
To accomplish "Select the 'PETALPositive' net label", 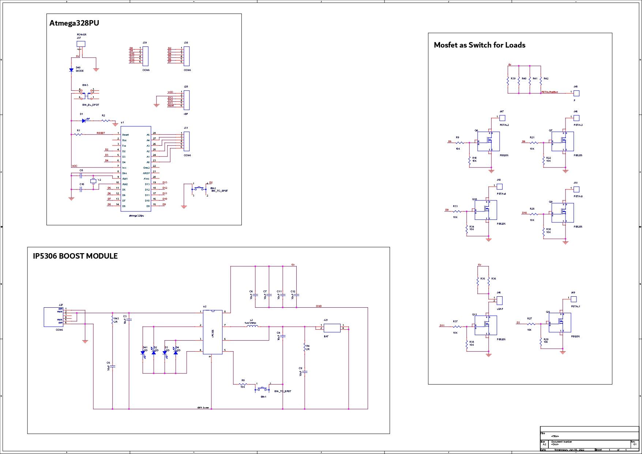I will click(549, 92).
